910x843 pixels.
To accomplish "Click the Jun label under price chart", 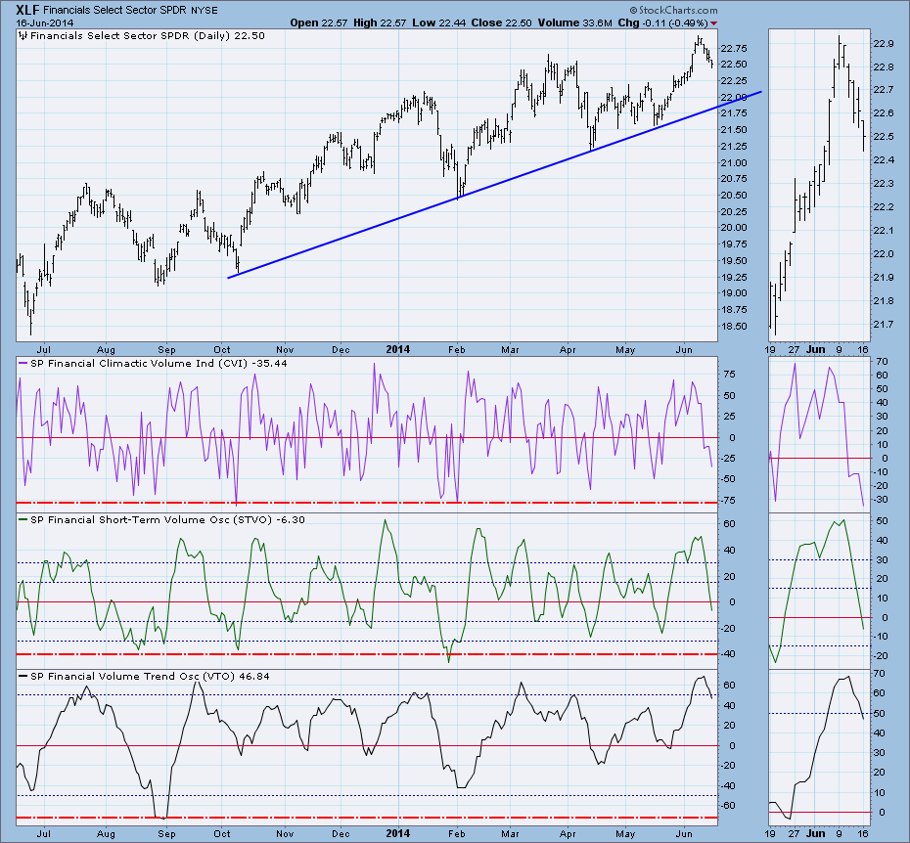I will [x=684, y=350].
